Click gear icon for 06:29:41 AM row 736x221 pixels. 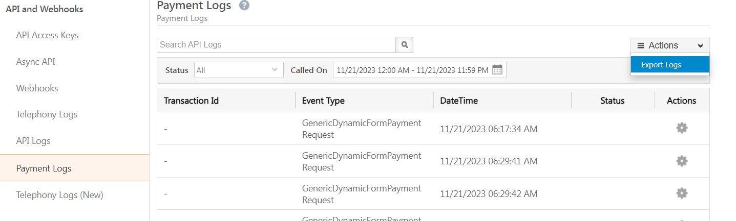681,161
